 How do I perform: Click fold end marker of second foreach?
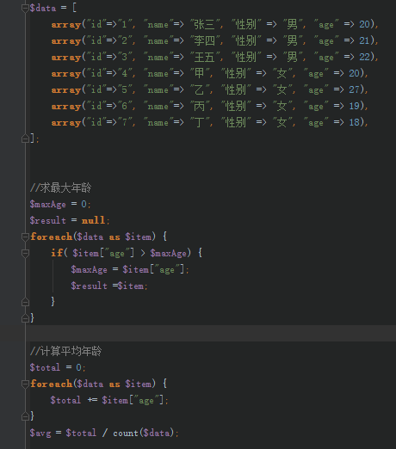(x=25, y=416)
